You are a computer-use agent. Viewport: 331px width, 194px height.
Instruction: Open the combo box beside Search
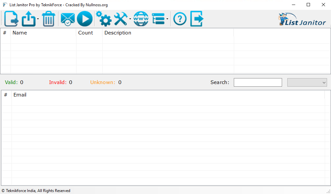click(307, 82)
